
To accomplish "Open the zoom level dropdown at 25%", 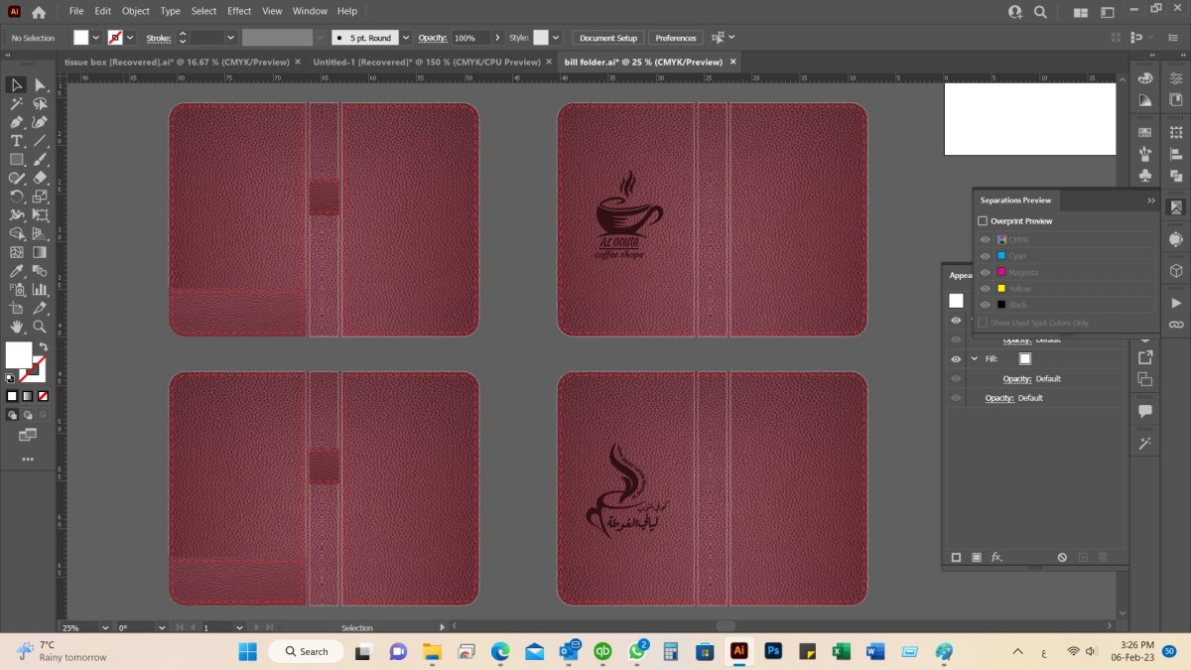I will pos(105,627).
